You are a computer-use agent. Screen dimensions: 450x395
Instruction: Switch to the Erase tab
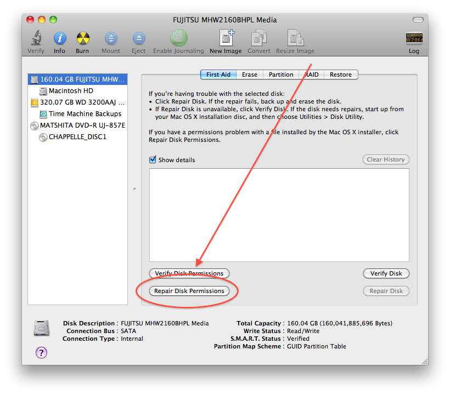(x=249, y=75)
